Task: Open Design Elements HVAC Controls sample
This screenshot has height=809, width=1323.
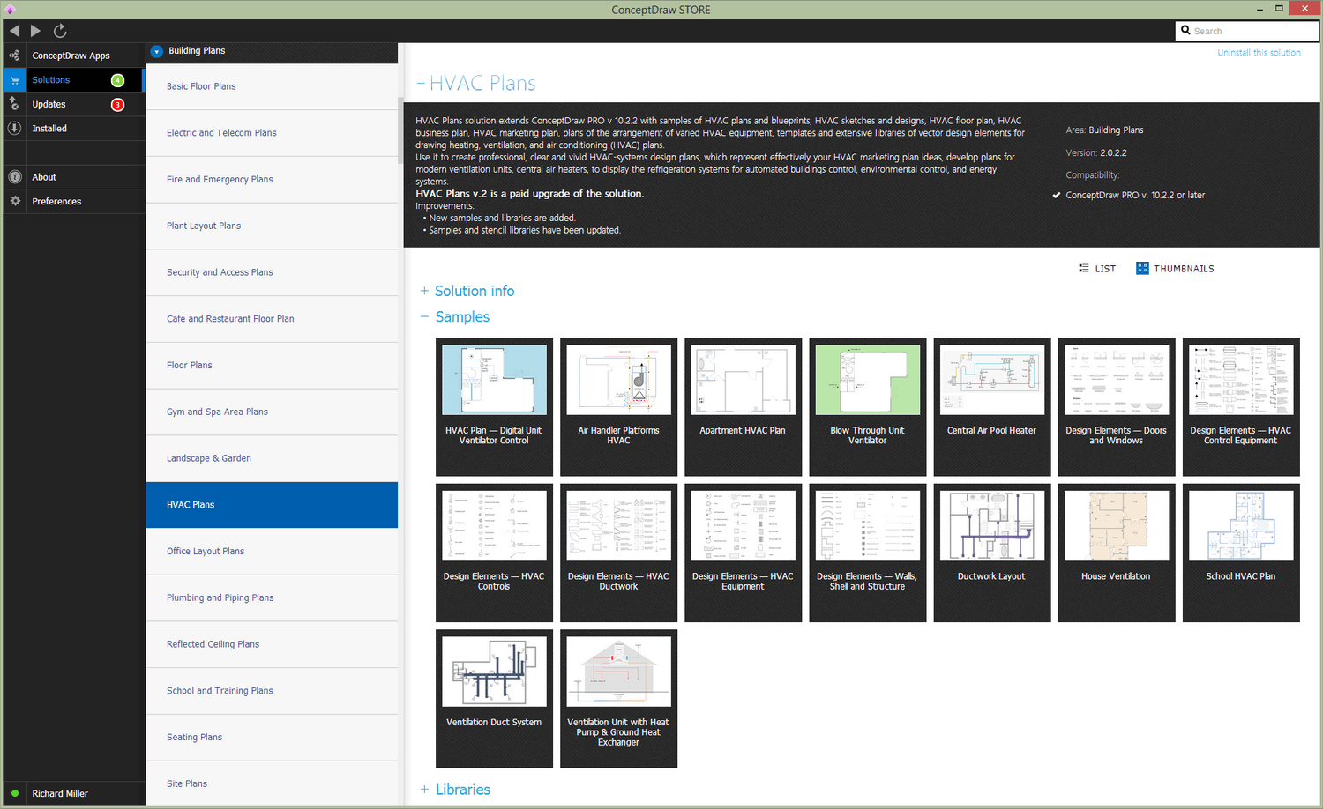Action: 494,553
